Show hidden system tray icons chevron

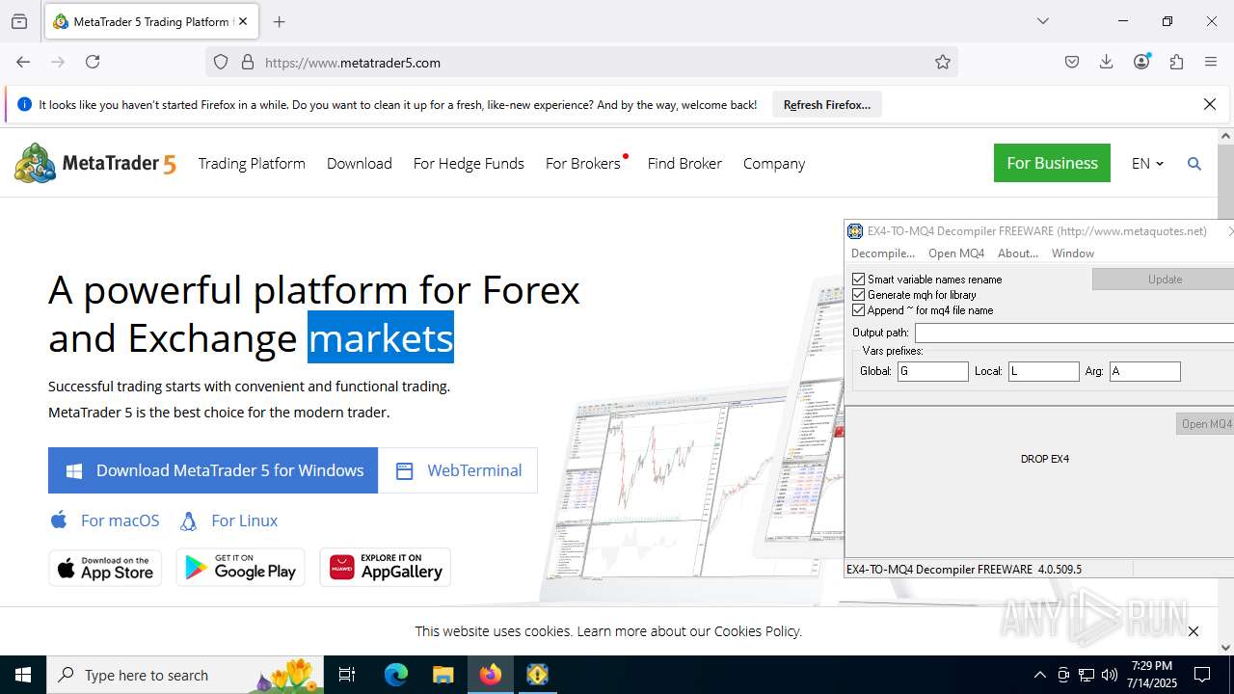(x=1039, y=675)
